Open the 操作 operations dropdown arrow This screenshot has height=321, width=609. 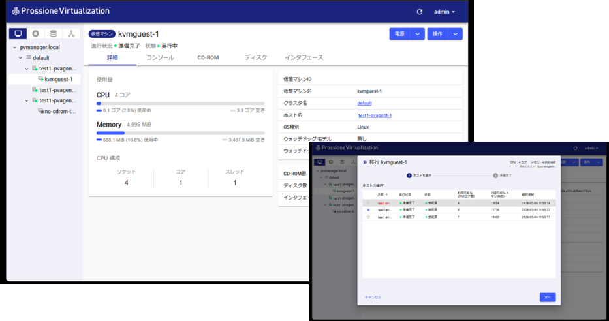455,34
